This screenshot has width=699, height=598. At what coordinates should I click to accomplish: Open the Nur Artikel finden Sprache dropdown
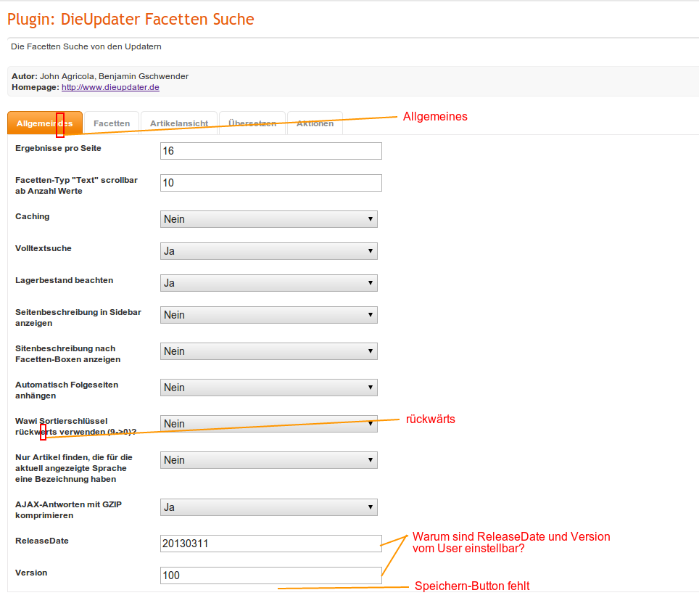click(x=269, y=460)
